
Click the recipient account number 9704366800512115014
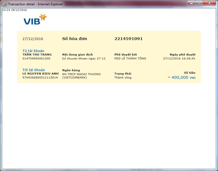[40, 77]
